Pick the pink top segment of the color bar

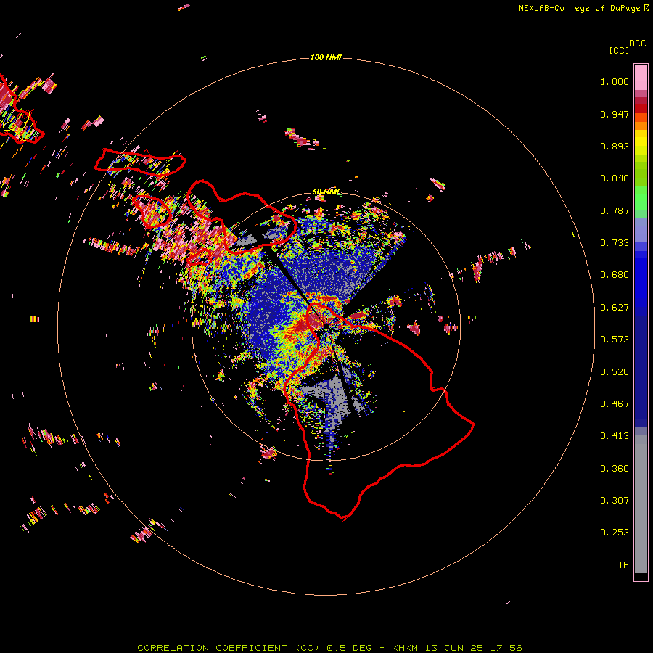(641, 77)
